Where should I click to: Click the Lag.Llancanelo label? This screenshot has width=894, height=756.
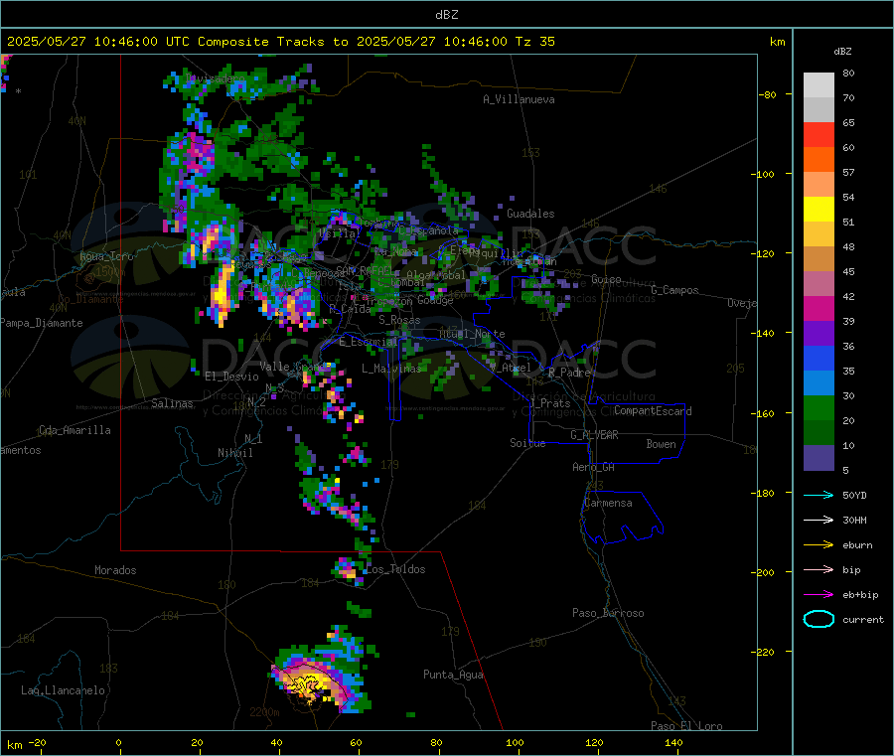click(x=64, y=690)
